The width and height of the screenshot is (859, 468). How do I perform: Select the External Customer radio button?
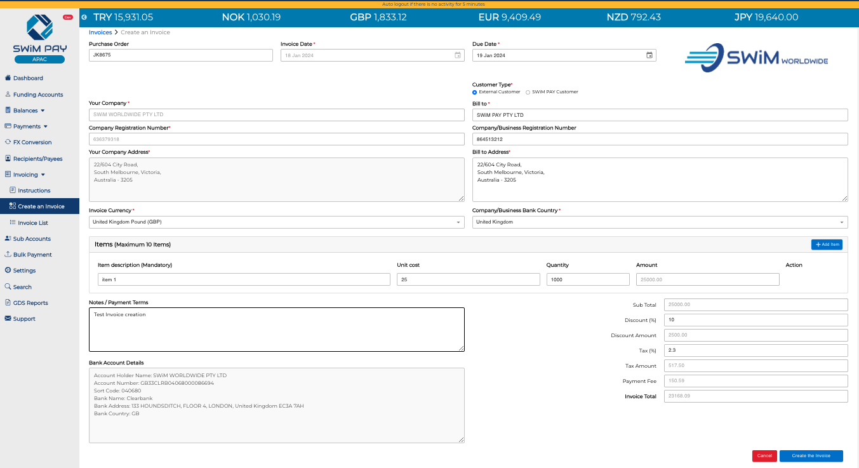474,91
